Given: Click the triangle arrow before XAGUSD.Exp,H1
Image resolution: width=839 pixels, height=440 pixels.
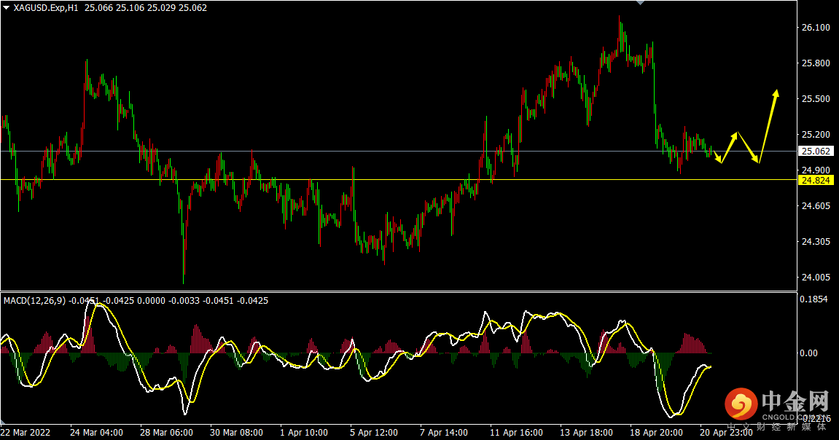Looking at the screenshot, I should coord(7,8).
